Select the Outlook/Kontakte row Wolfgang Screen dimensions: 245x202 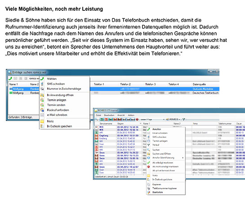[114, 89]
